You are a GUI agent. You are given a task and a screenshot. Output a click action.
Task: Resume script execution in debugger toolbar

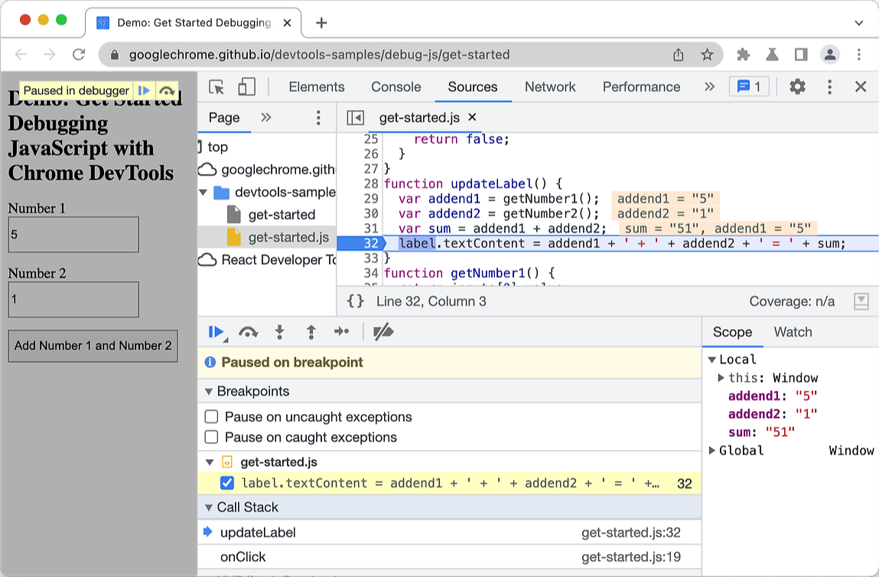[x=216, y=332]
